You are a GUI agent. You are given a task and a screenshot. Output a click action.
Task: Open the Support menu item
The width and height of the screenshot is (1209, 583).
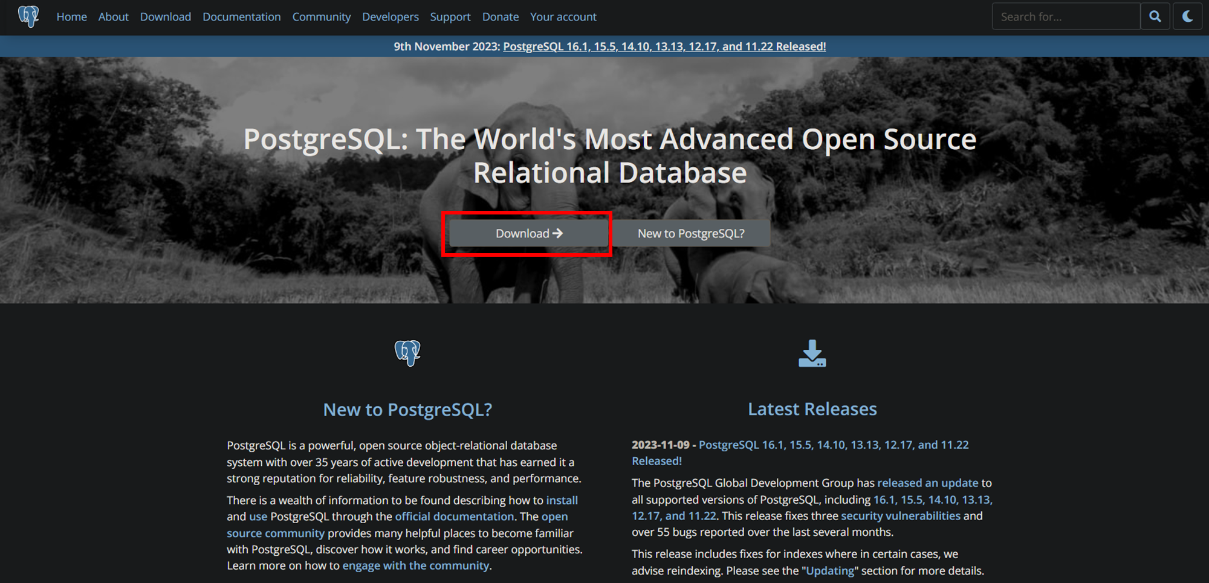[x=450, y=17]
